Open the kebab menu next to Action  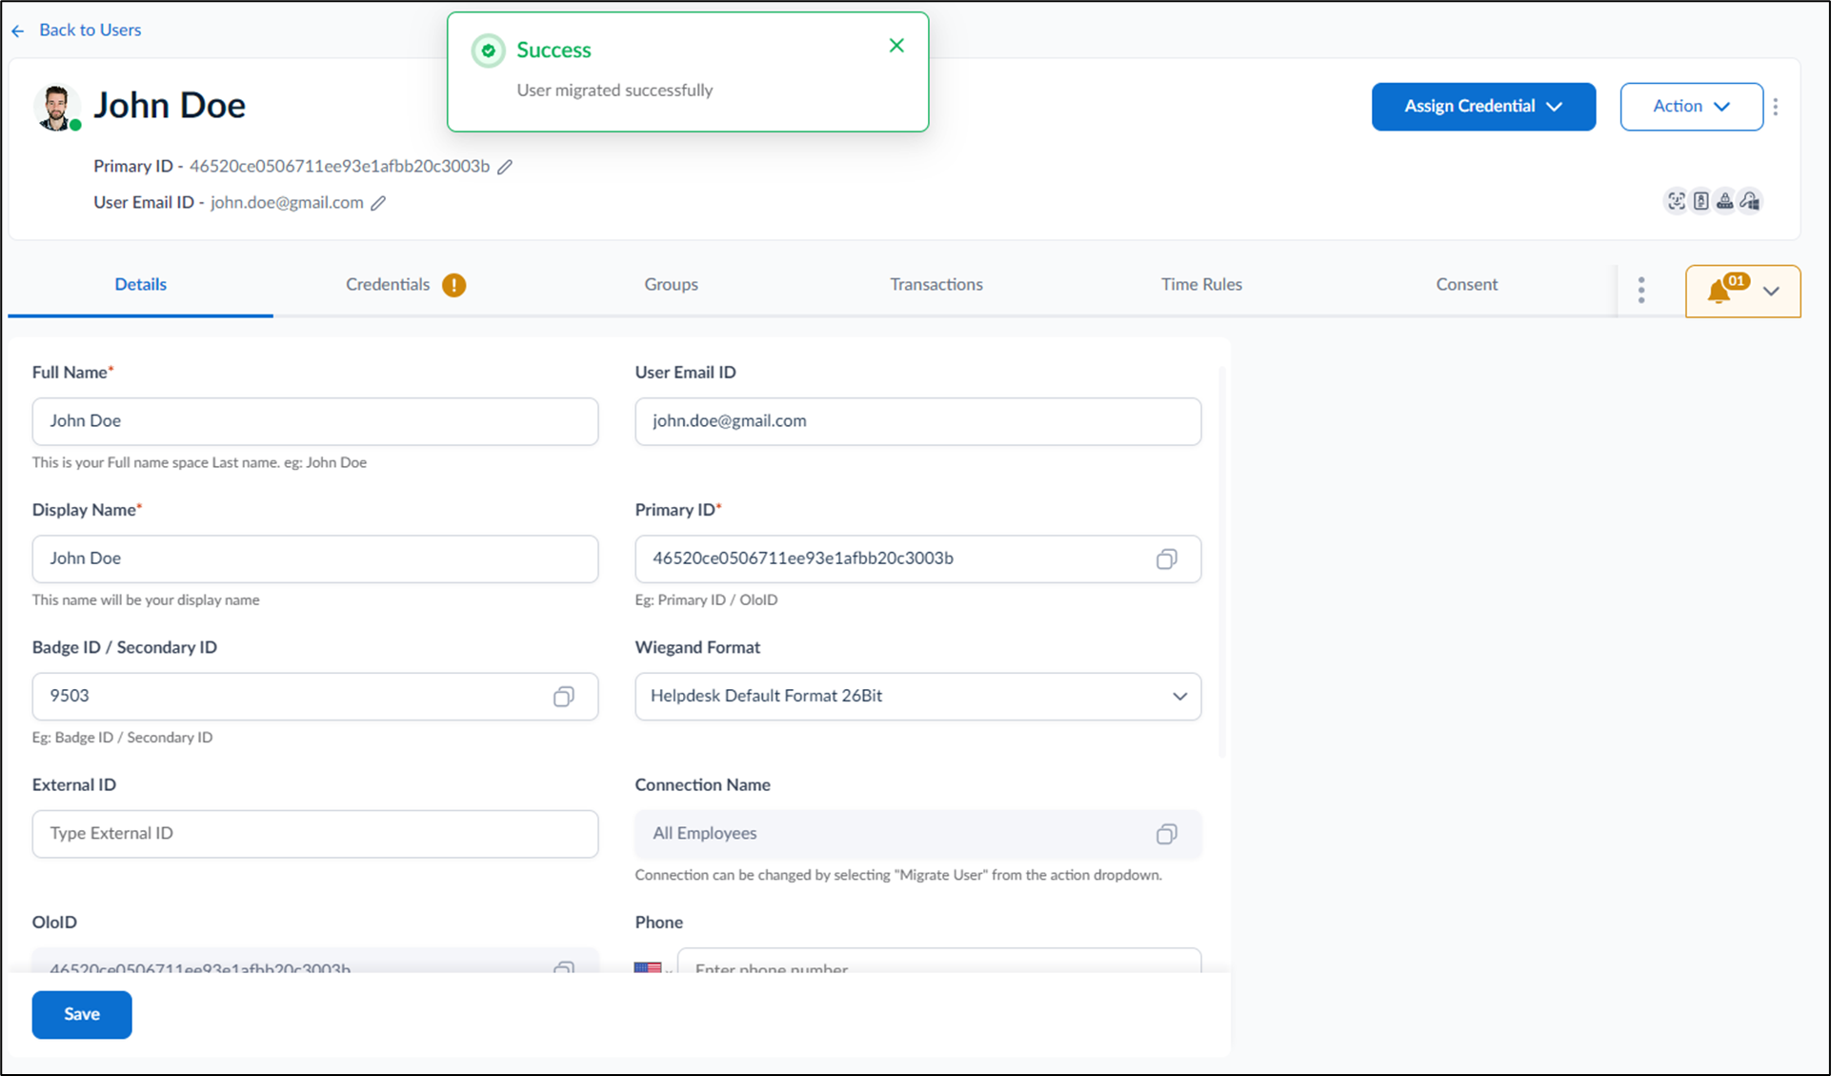click(x=1776, y=107)
